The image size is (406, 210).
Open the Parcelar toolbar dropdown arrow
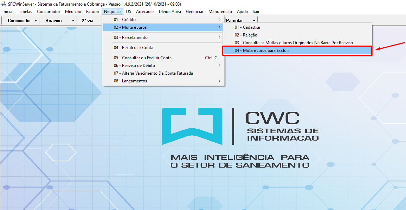tap(254, 21)
